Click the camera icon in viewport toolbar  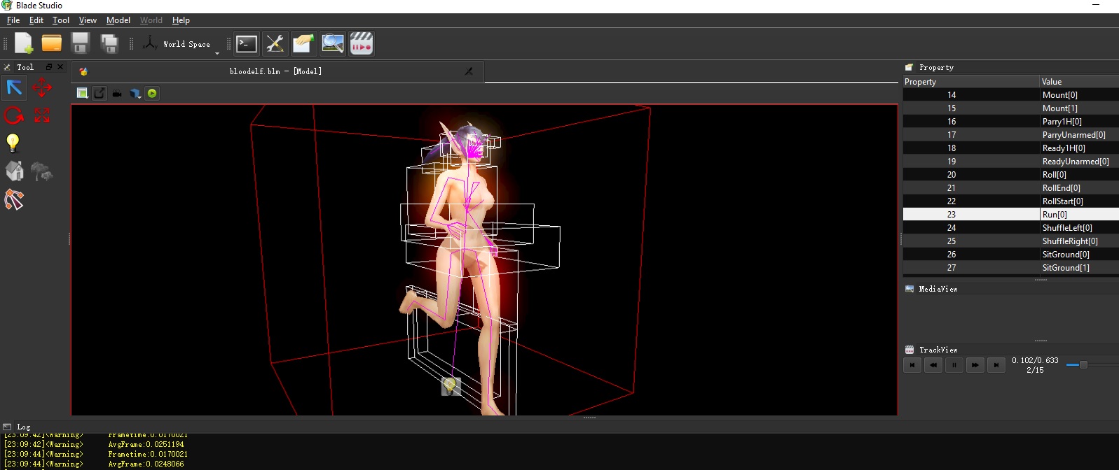[x=117, y=93]
